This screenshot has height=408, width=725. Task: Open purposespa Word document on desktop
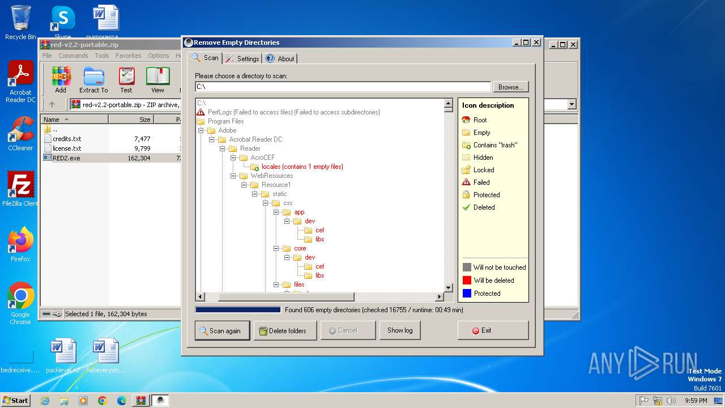coord(106,23)
